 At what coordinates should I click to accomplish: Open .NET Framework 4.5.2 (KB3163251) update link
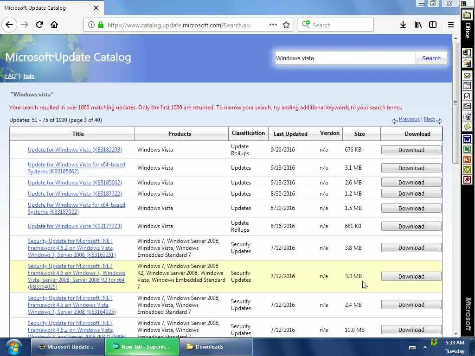[72, 248]
